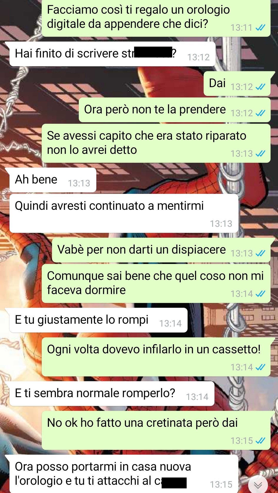Tap the 13:14 timestamp on 'E ti sembra normale'

[x=197, y=397]
